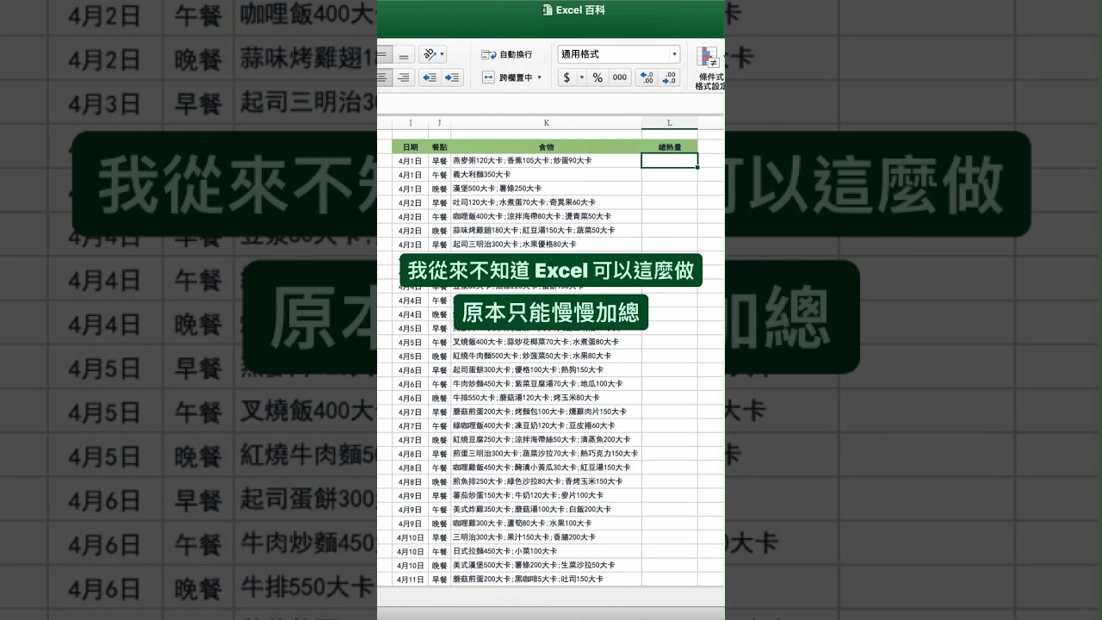Open the text orientation tool
Screen dimensions: 1102x620
(430, 54)
